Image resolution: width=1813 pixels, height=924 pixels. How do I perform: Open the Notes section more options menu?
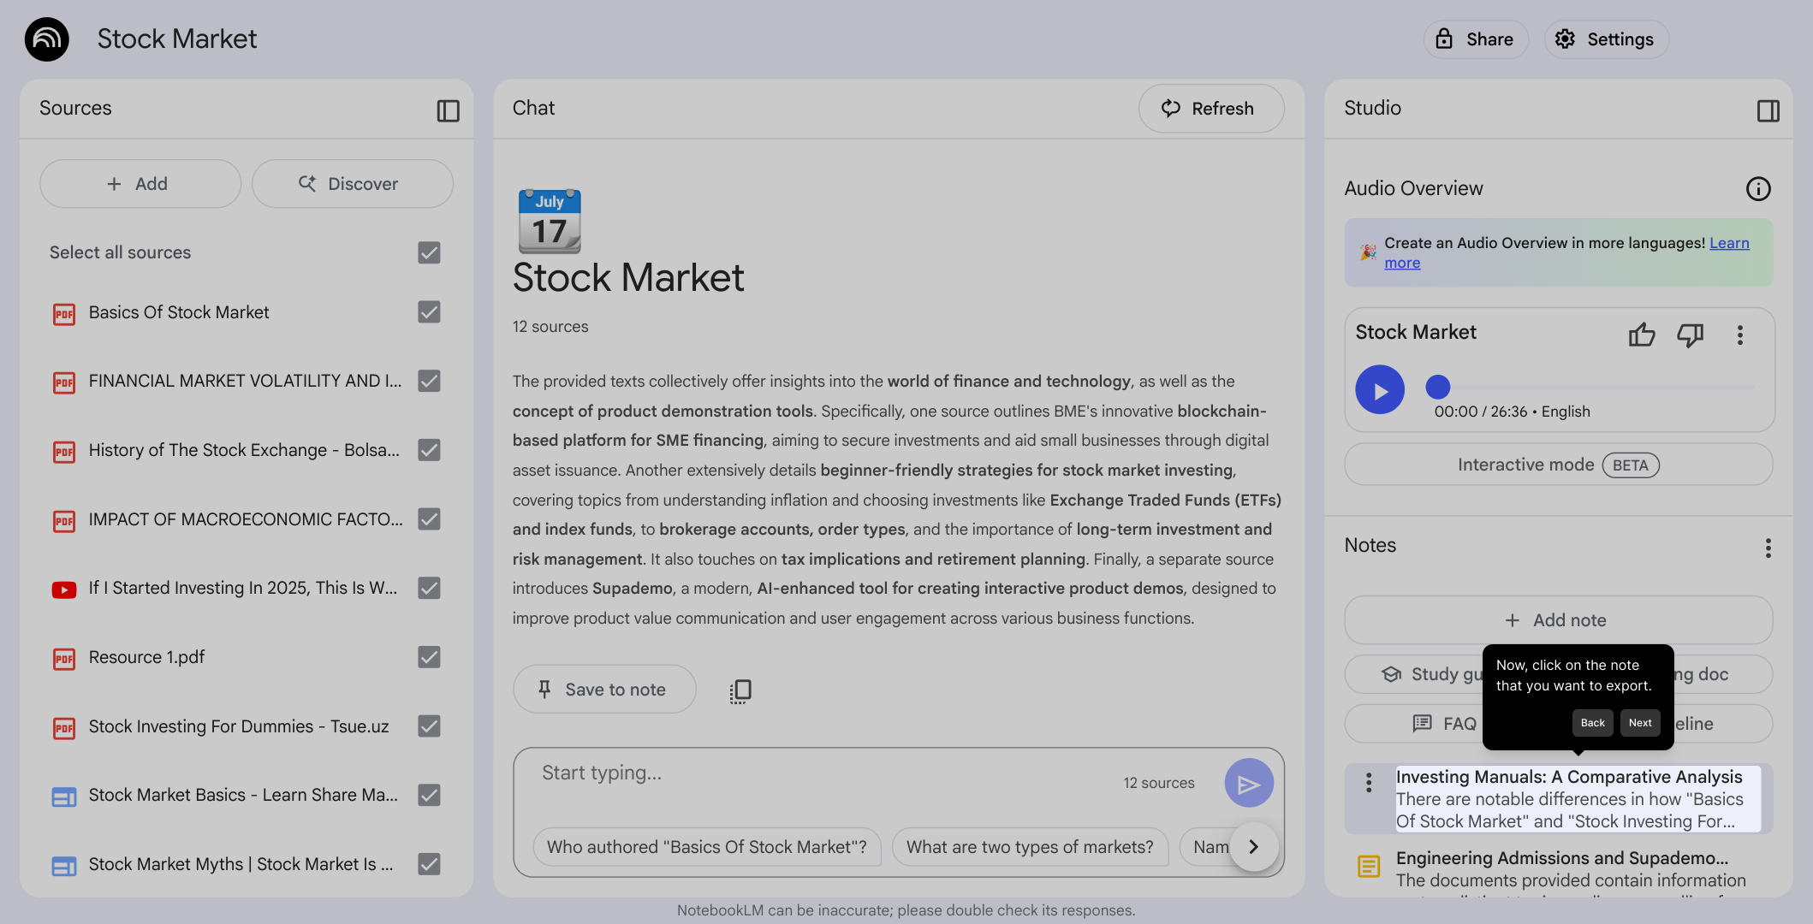click(x=1768, y=548)
